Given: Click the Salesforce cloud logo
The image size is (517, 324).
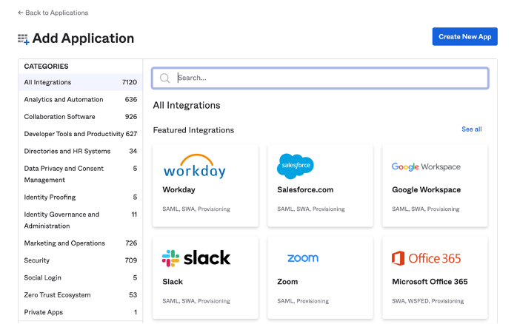Looking at the screenshot, I should tap(296, 166).
